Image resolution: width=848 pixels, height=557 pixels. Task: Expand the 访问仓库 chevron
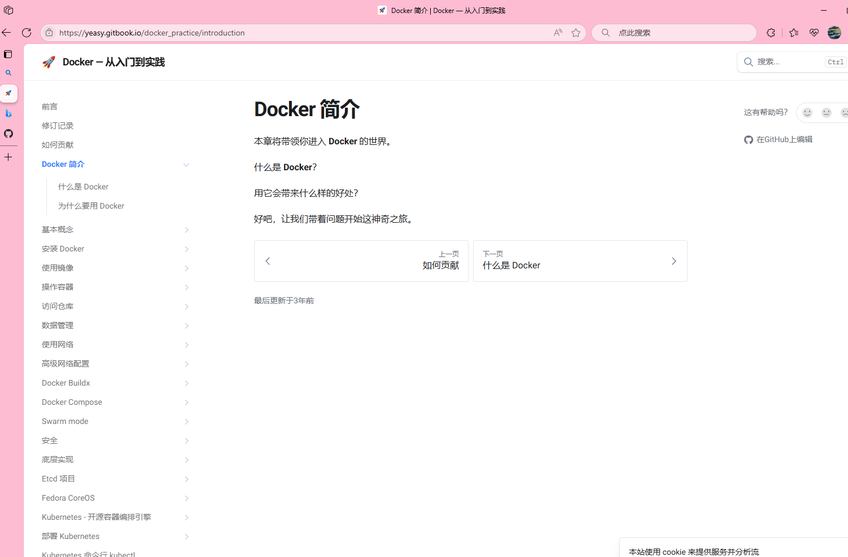pos(186,307)
